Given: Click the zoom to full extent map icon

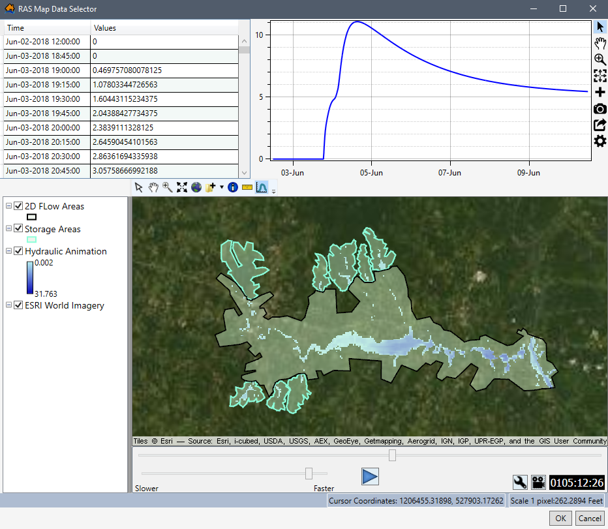Looking at the screenshot, I should (181, 187).
